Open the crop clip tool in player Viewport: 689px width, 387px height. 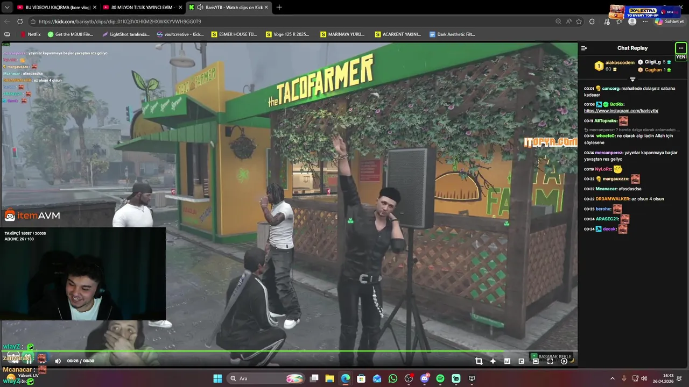479,361
